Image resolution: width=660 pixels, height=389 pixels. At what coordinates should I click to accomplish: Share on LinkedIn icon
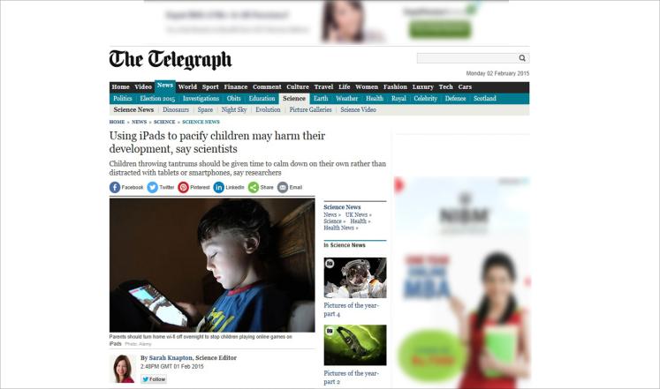(218, 187)
